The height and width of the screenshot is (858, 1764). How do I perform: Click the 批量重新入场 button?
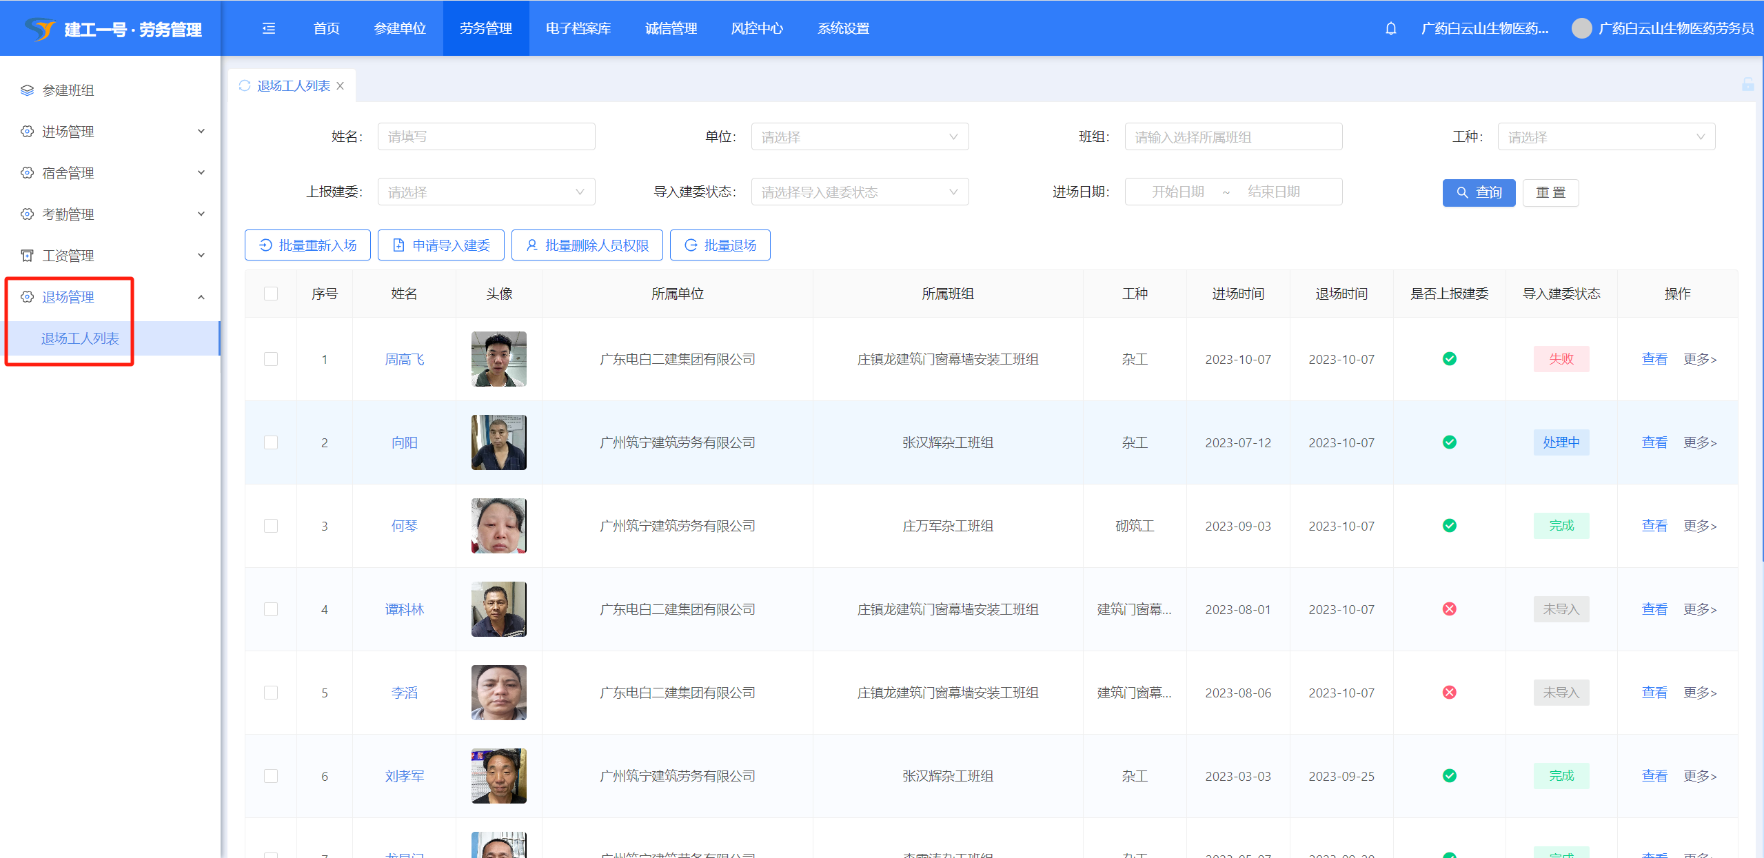pyautogui.click(x=307, y=245)
